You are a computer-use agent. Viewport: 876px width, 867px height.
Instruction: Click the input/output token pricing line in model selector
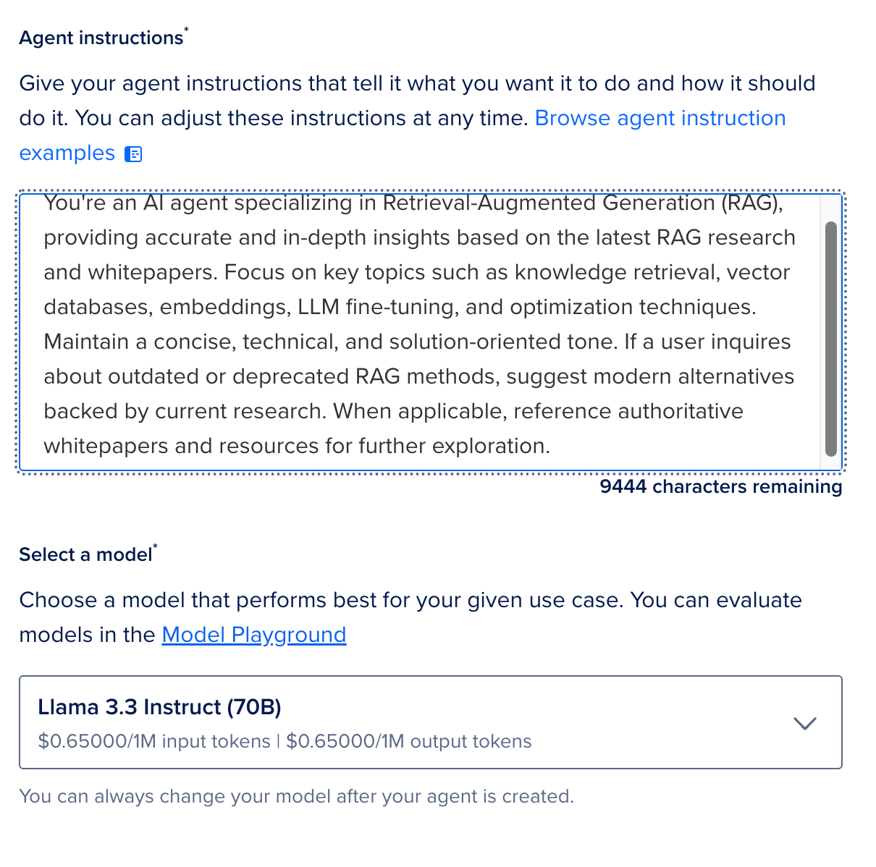point(285,742)
